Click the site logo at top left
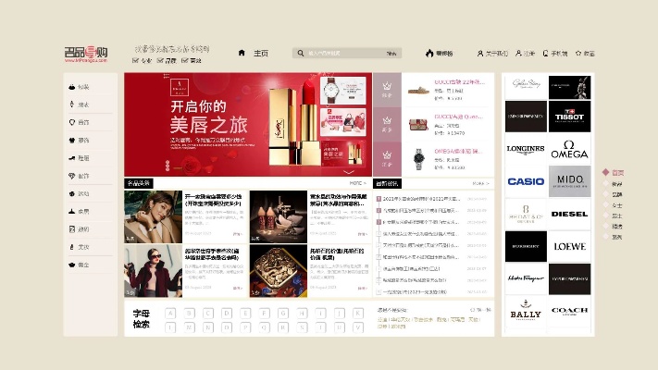658x370 pixels. (x=86, y=55)
